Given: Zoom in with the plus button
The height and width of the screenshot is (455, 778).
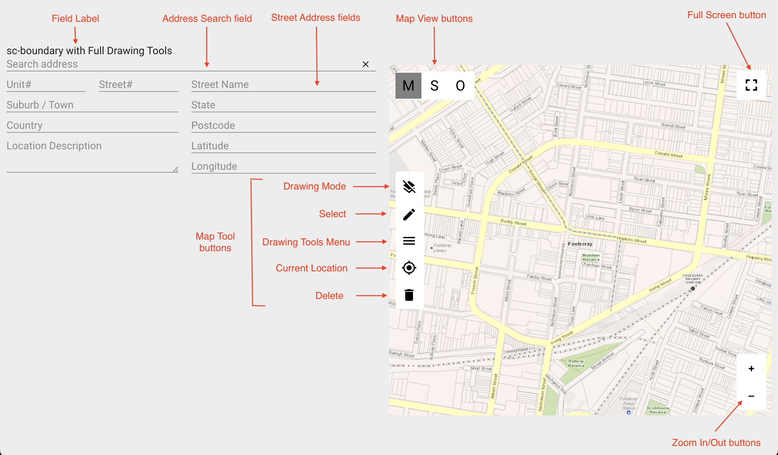Looking at the screenshot, I should pos(751,369).
